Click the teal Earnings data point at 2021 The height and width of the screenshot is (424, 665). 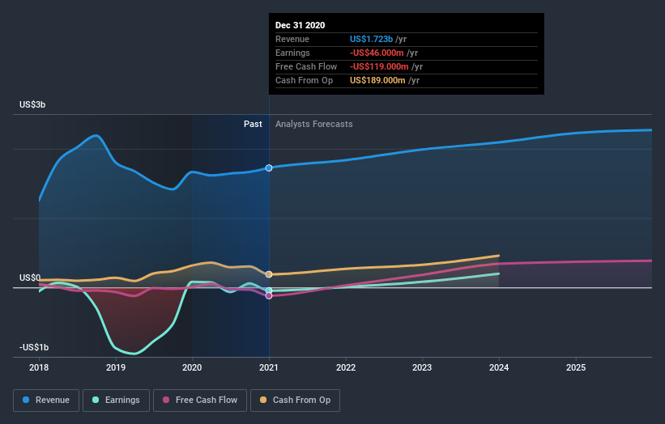pyautogui.click(x=269, y=290)
